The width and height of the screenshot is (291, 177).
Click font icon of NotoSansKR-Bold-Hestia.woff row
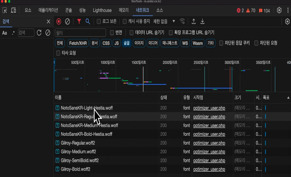(57, 134)
